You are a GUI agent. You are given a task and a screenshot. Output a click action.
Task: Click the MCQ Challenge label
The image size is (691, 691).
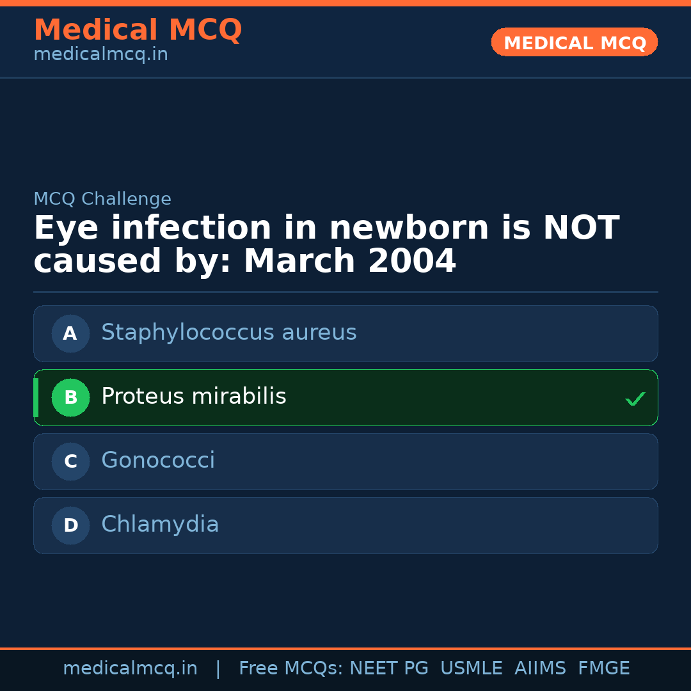[102, 199]
